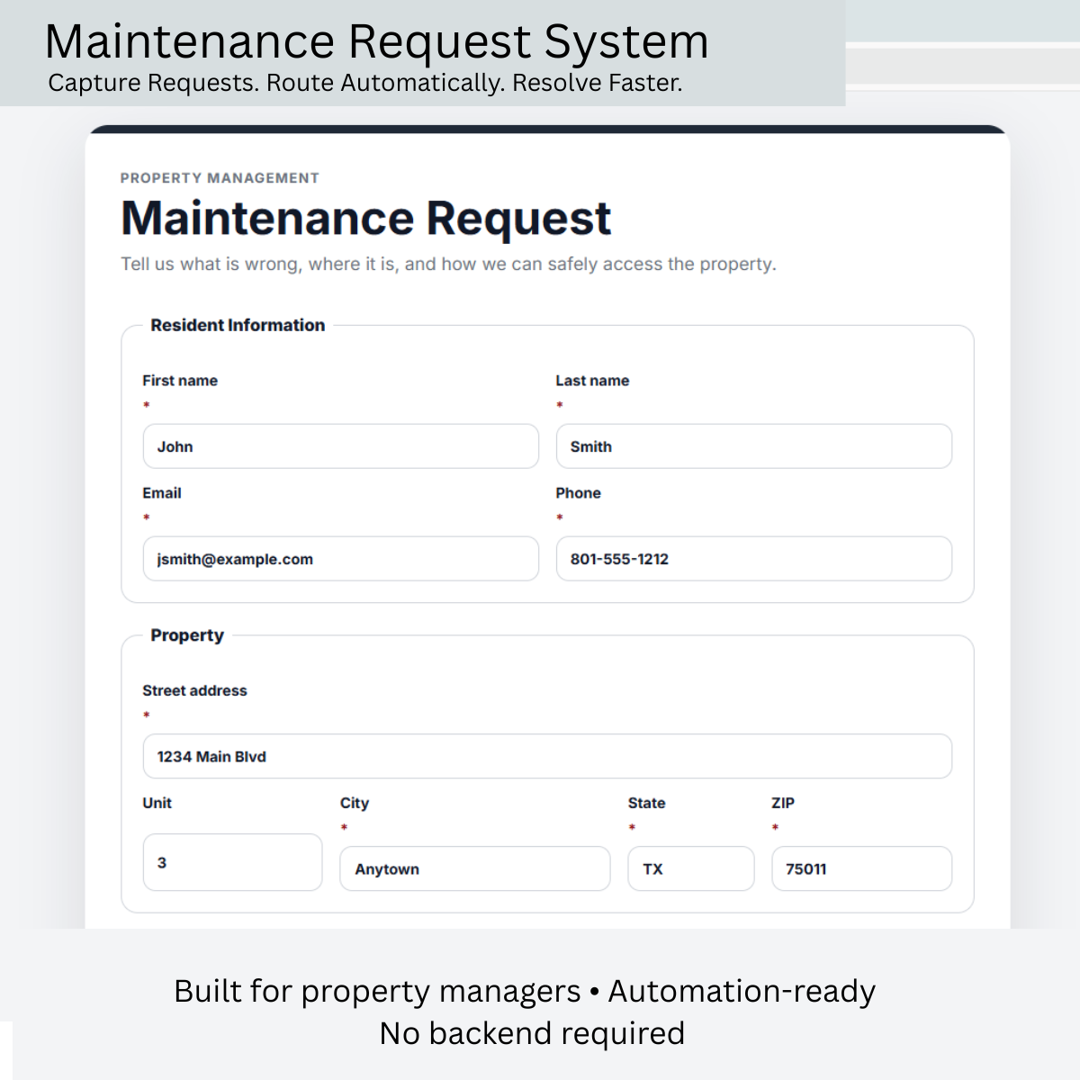Click the PROPERTY MANAGEMENT label above the heading
Image resolution: width=1080 pixels, height=1080 pixels.
220,178
